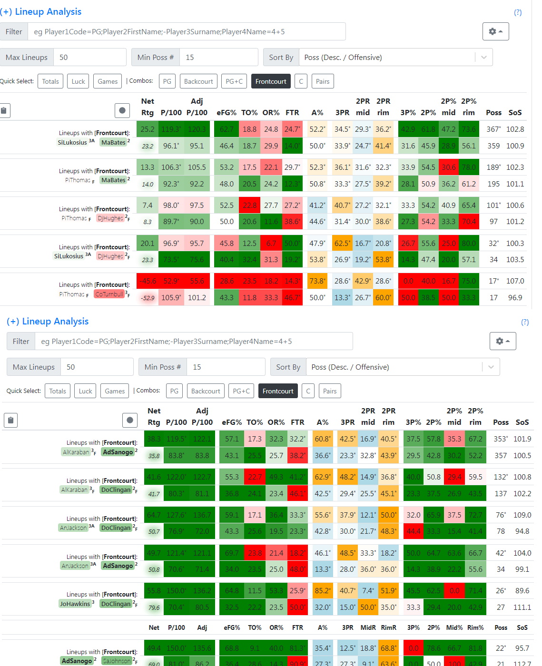The image size is (542, 666).
Task: Toggle Luck quick select in the second panel
Action: click(x=85, y=391)
